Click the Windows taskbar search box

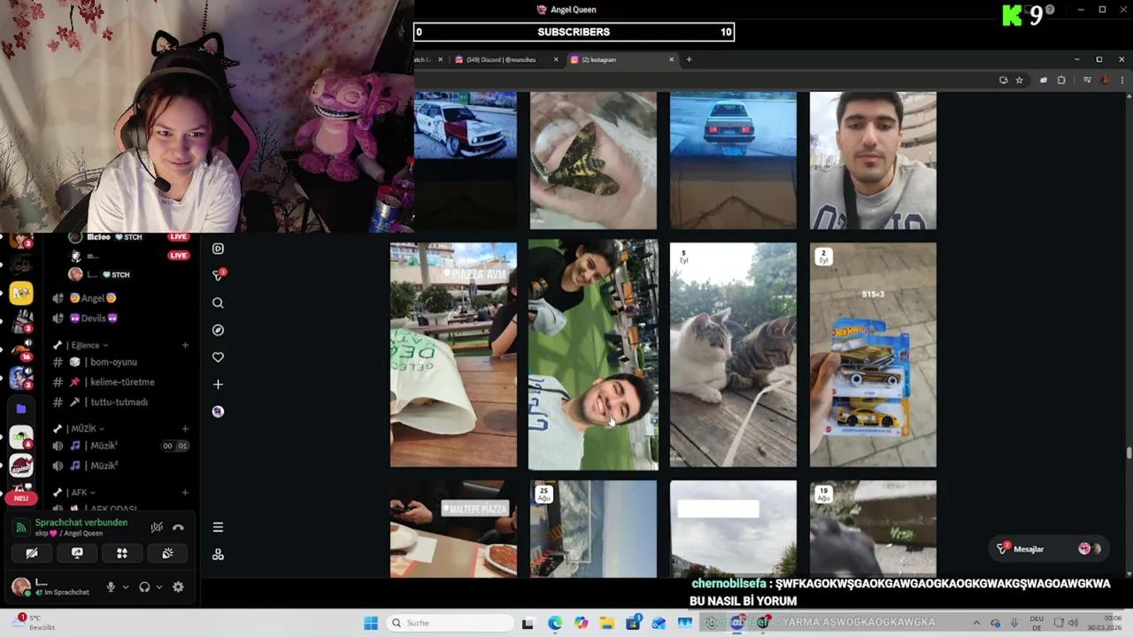click(450, 623)
